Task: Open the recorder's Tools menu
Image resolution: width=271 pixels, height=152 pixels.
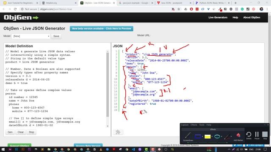Action: click(x=202, y=125)
